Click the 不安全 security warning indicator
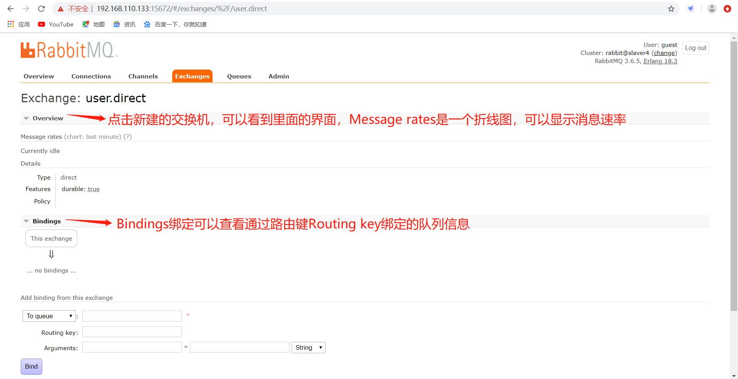738x379 pixels. point(74,8)
